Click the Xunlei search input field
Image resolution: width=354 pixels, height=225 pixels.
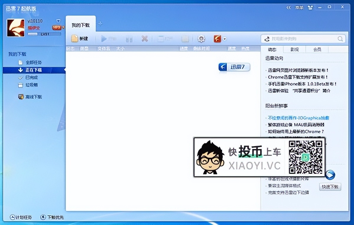point(302,39)
